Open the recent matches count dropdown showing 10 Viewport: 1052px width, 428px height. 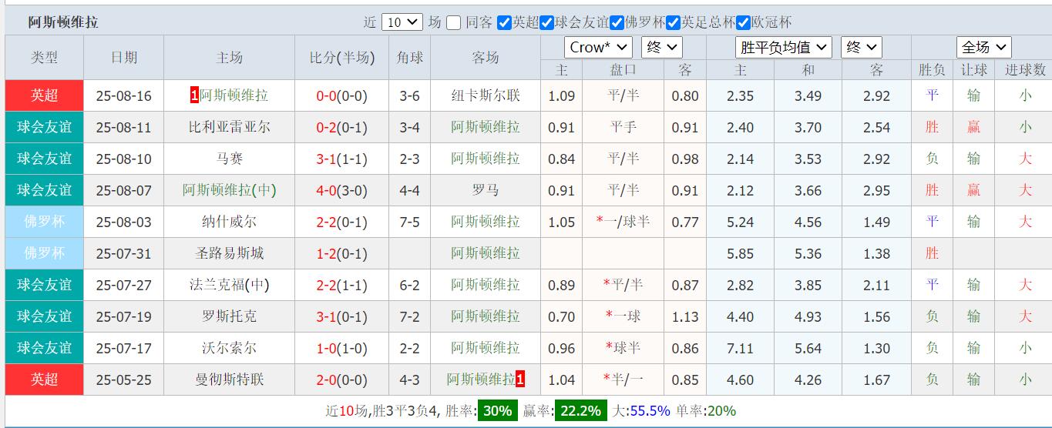[x=402, y=22]
